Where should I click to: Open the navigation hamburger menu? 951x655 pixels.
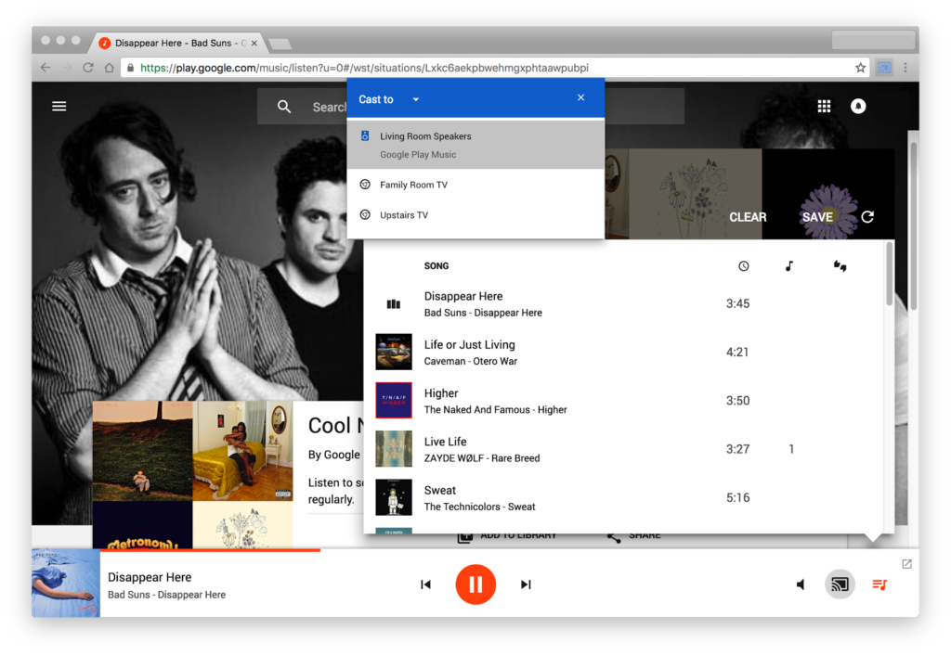pyautogui.click(x=59, y=106)
